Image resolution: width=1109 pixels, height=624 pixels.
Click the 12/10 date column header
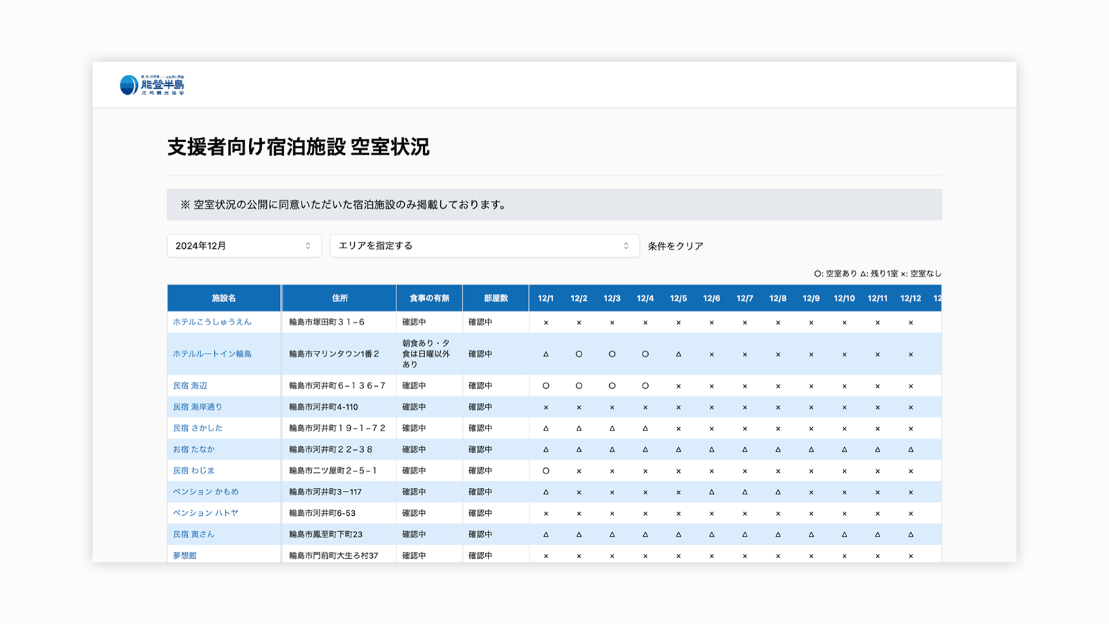tap(844, 298)
